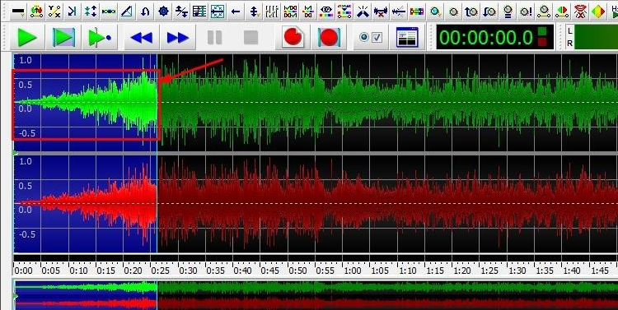Play the selection using the framed play button
618x310 pixels.
click(63, 38)
